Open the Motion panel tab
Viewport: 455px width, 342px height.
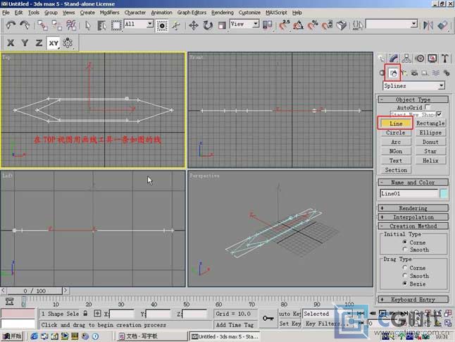(x=420, y=59)
